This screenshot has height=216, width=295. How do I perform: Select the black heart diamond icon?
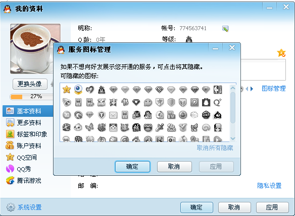(x=136, y=102)
